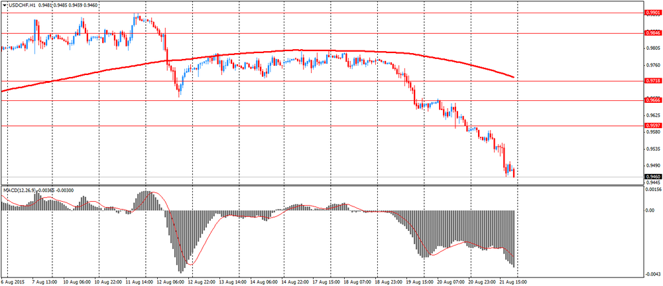
Task: Click the 10 Aug 22:00 time label
Action: point(107,281)
